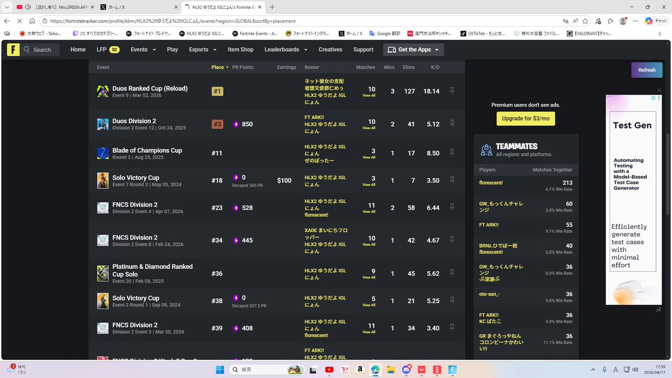View All matches for Platinum & Diamond Ranked Cup Solo
Image resolution: width=672 pixels, height=378 pixels.
pyautogui.click(x=369, y=277)
